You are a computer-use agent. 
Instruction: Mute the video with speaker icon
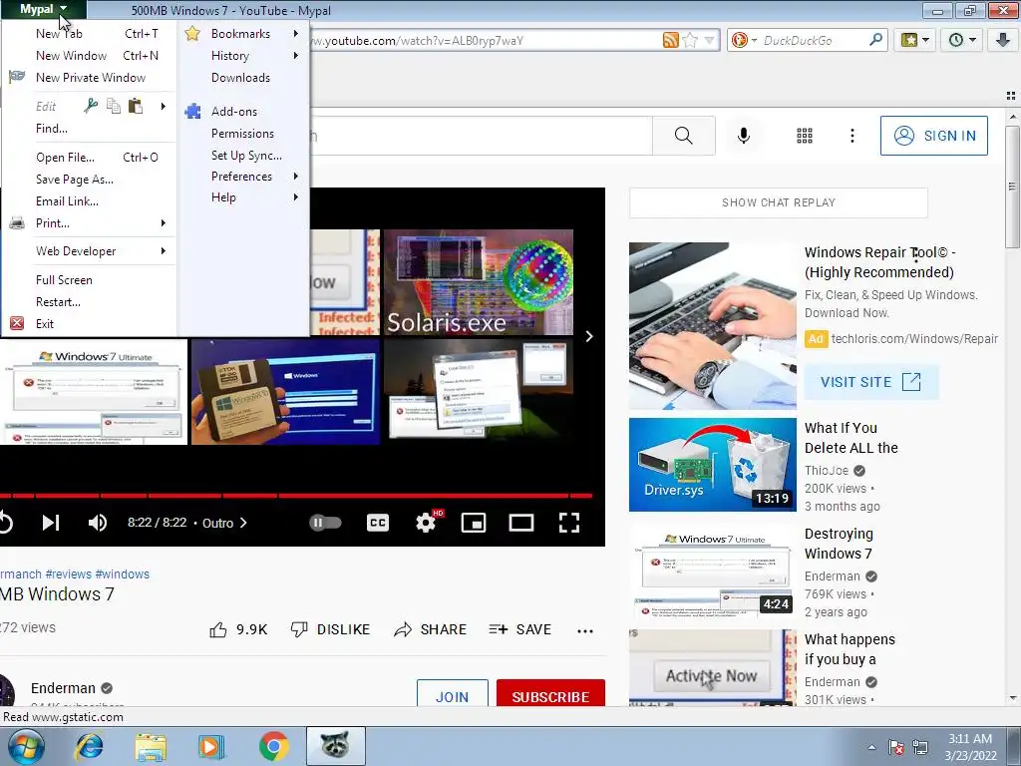coord(98,523)
